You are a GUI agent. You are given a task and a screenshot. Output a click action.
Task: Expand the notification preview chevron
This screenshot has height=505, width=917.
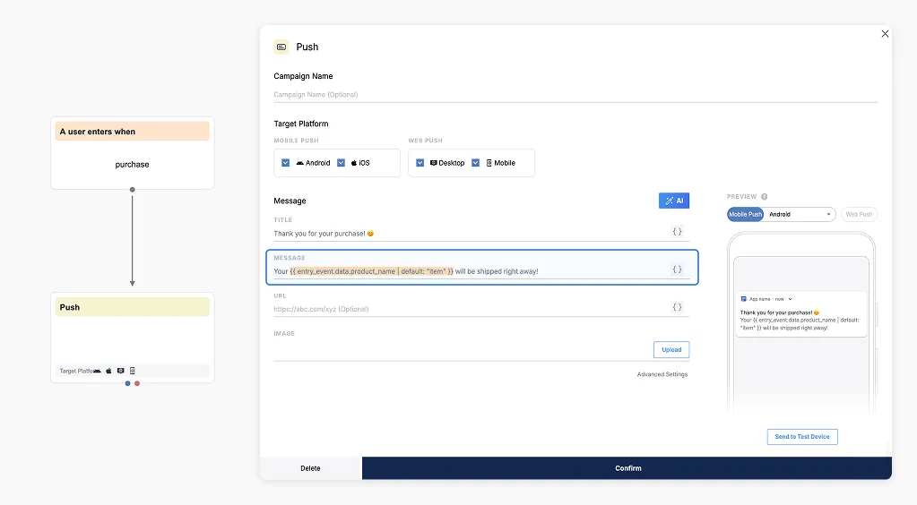coord(790,299)
